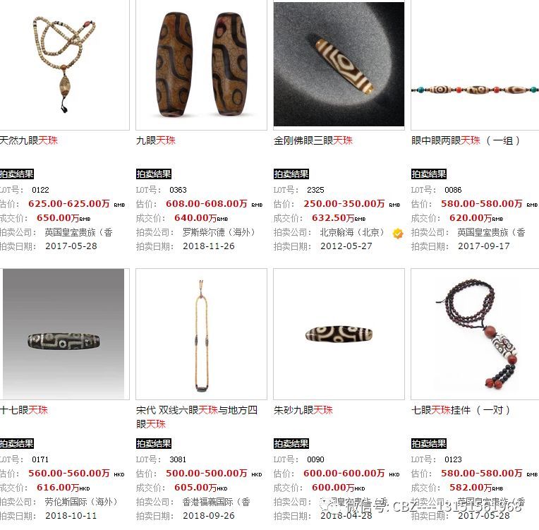The width and height of the screenshot is (539, 530).
Task: Open the 九眼天珠 two-bead thumbnail
Action: click(202, 65)
